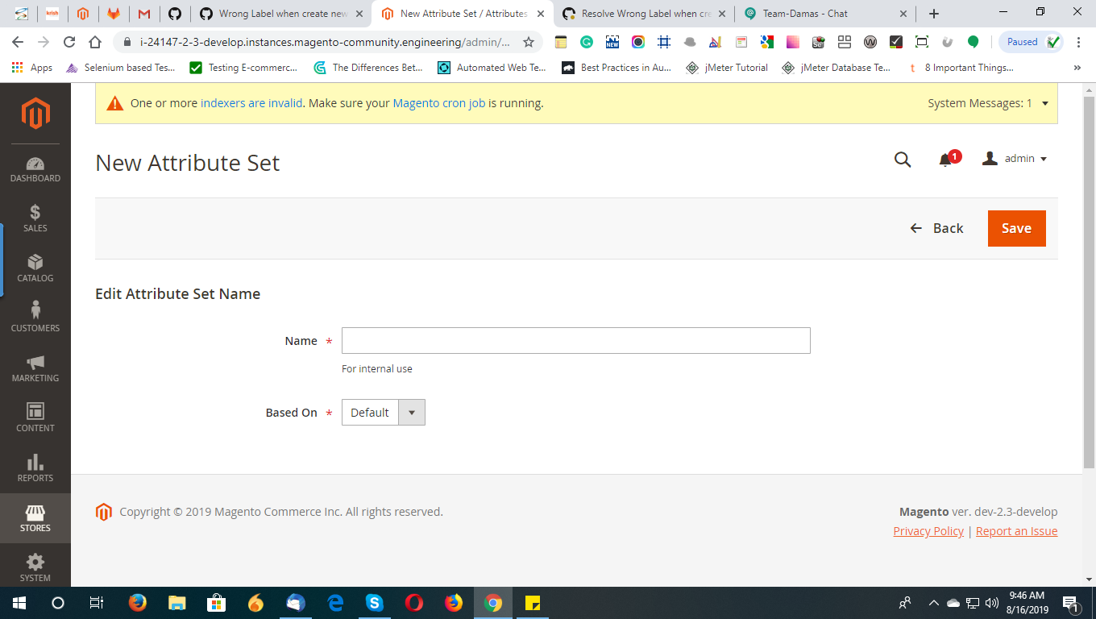Save the new attribute set
Screen dimensions: 1096x619
1016,228
